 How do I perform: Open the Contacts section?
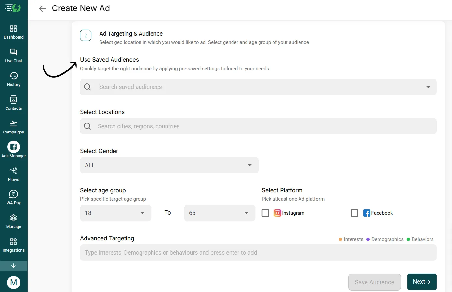[13, 103]
